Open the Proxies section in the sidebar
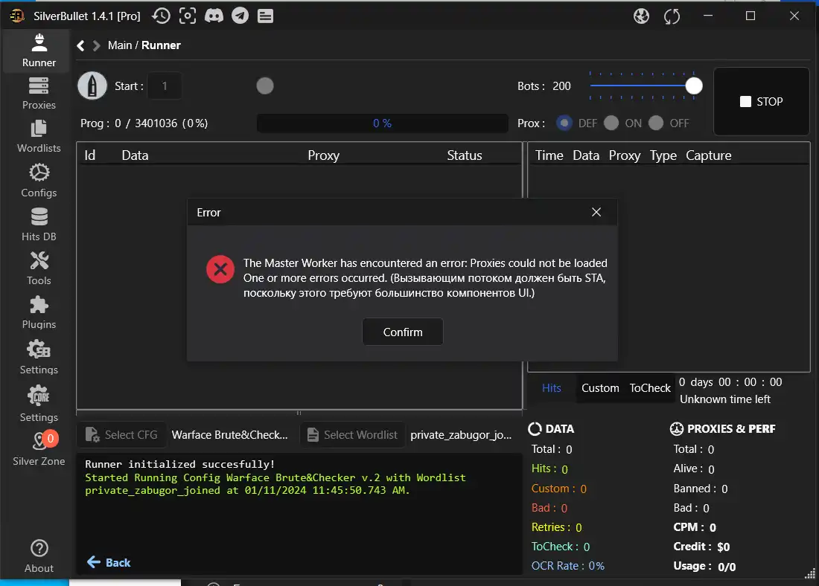 pos(39,94)
